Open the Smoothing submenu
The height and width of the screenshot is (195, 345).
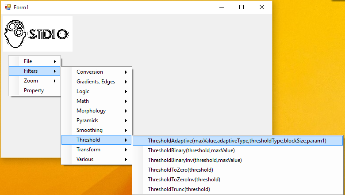click(x=96, y=130)
